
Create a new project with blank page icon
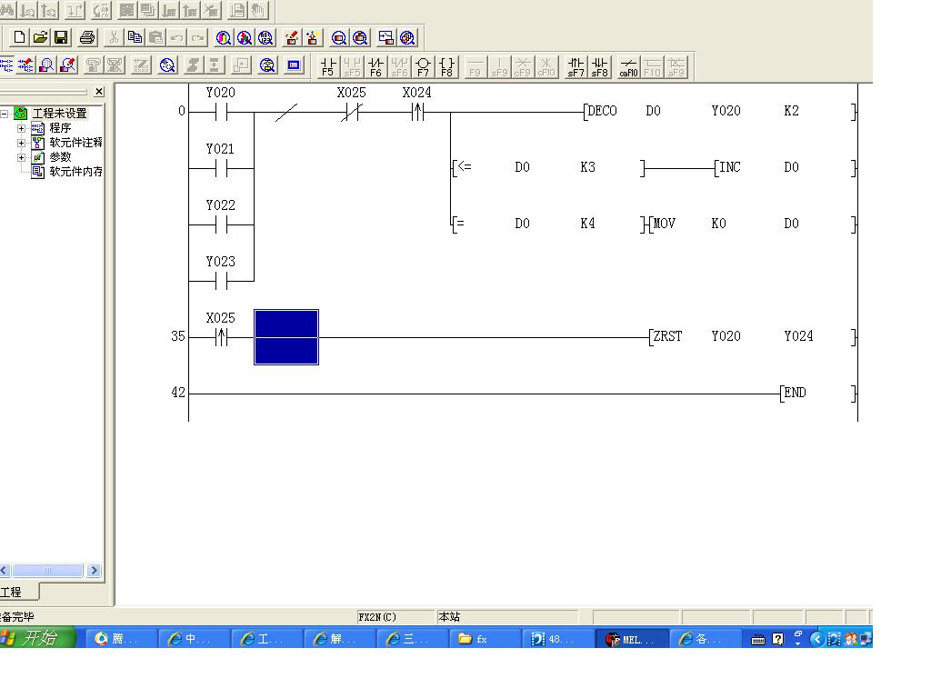point(19,37)
